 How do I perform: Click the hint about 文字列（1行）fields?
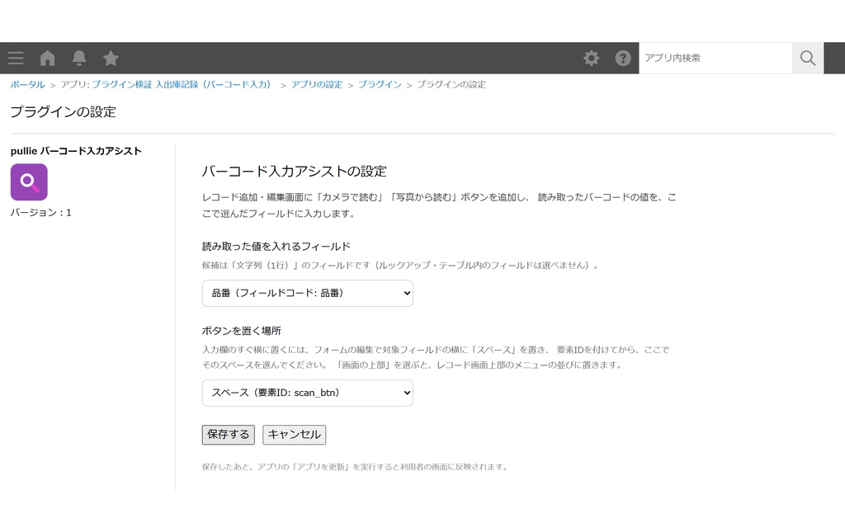coord(400,265)
